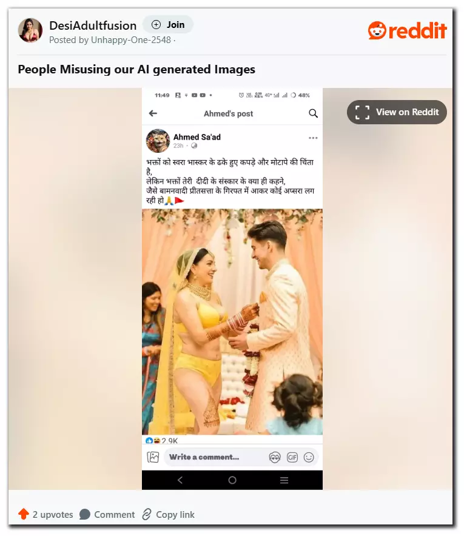This screenshot has width=464, height=536.
Task: Click the Ahmed Sa'ad name
Action: pyautogui.click(x=197, y=137)
